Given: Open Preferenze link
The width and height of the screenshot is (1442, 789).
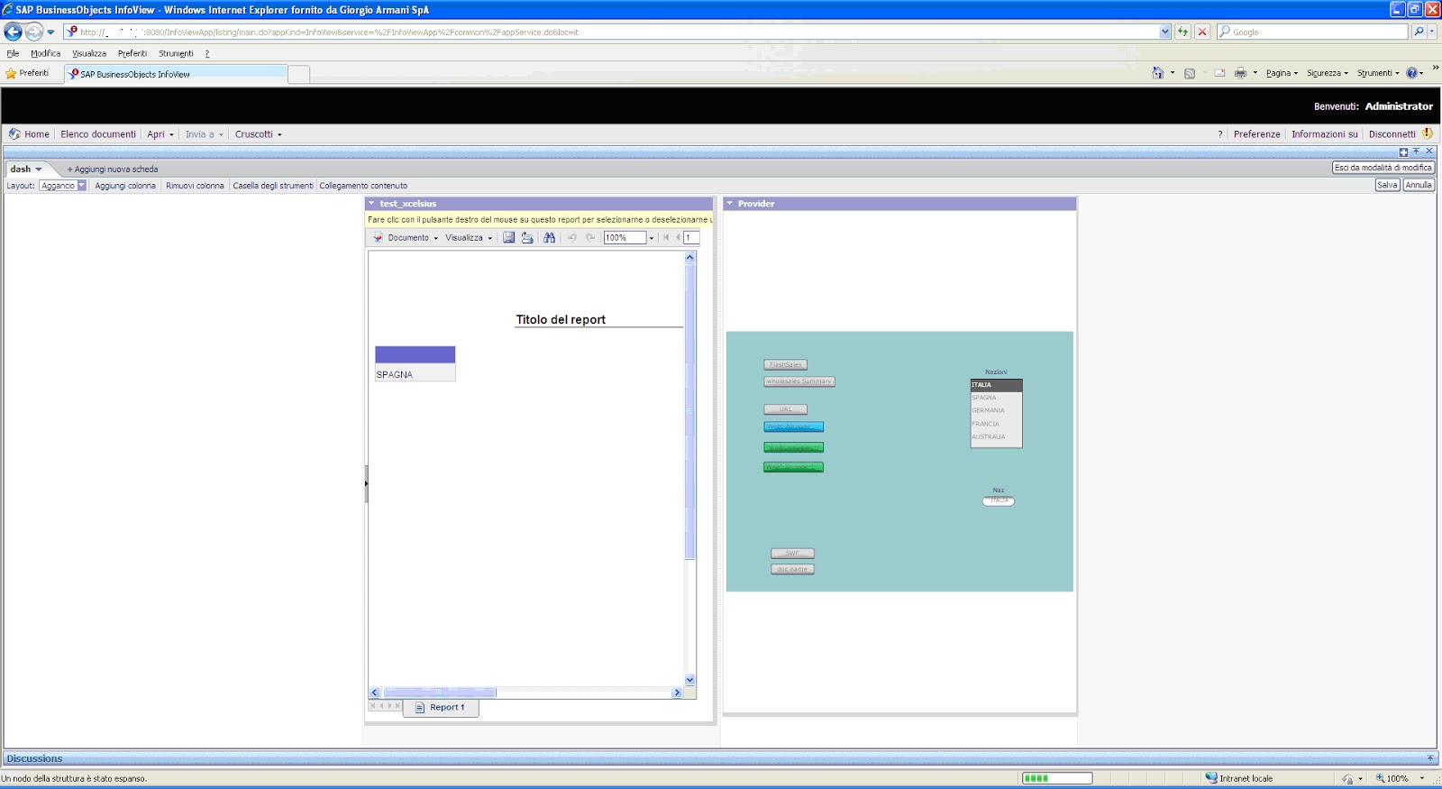Looking at the screenshot, I should [1256, 134].
